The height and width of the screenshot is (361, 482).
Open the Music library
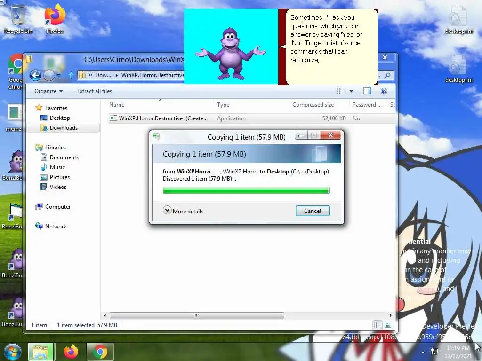[57, 167]
